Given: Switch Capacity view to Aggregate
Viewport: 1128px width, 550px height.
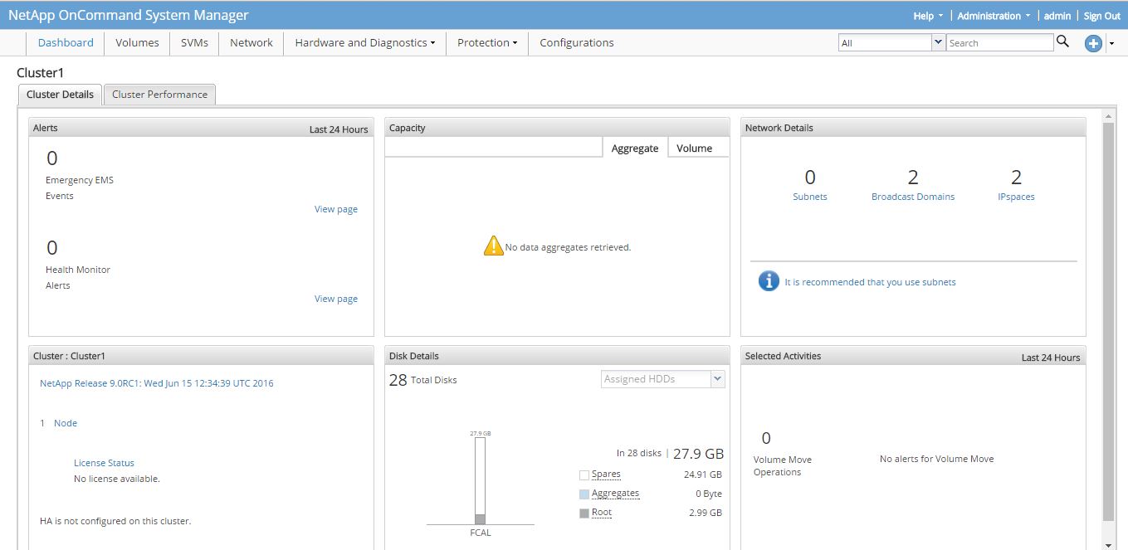Looking at the screenshot, I should (x=635, y=148).
